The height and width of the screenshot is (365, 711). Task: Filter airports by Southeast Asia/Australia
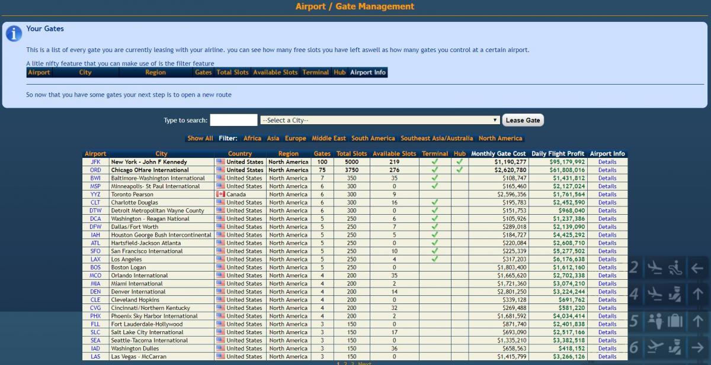pos(437,138)
